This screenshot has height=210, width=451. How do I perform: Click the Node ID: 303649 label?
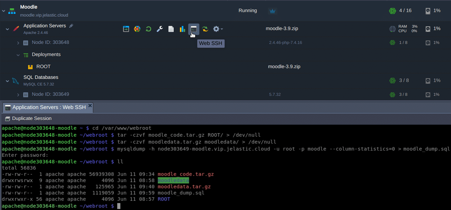(x=50, y=94)
